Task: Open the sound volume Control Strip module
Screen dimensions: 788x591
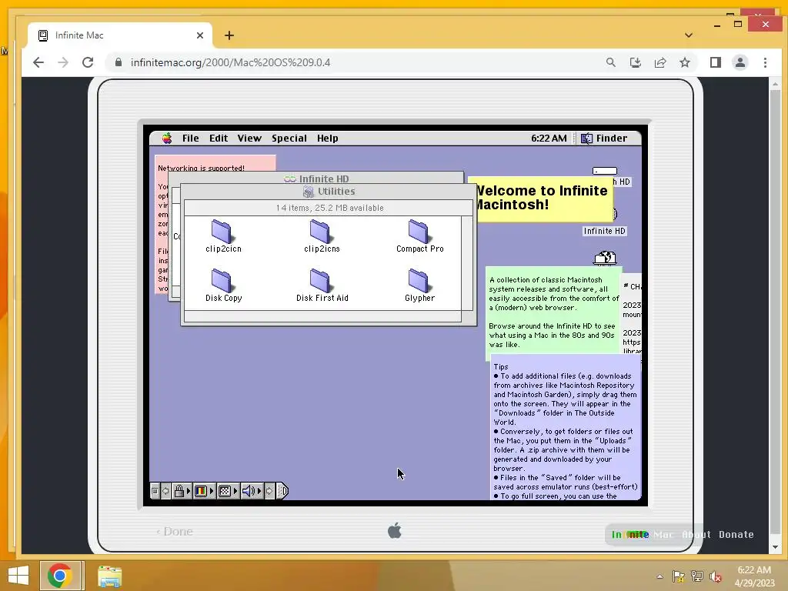Action: point(252,491)
